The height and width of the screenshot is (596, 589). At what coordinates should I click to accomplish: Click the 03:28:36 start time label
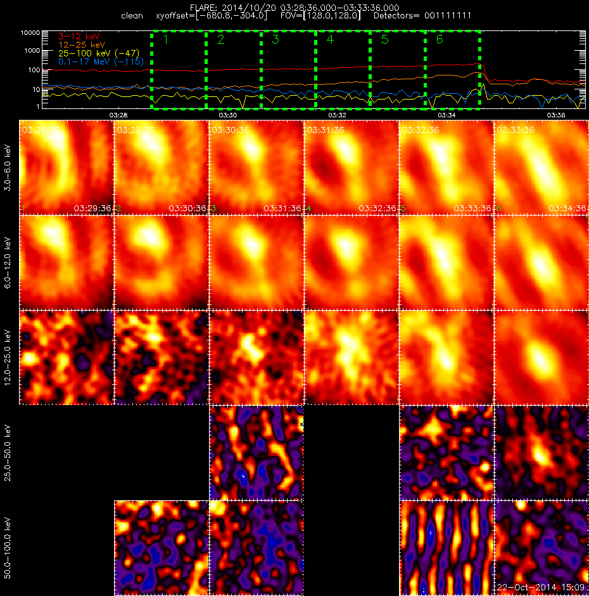click(x=41, y=130)
